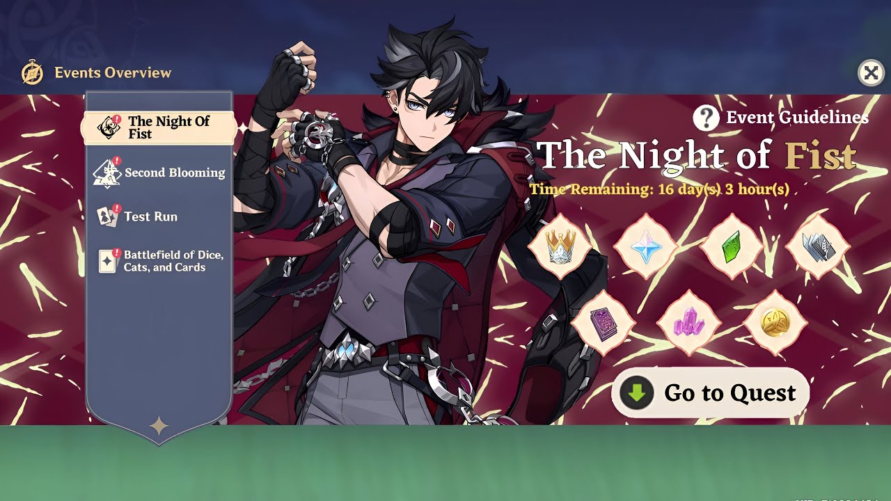
Task: Close the Events Overview panel
Action: coord(871,72)
